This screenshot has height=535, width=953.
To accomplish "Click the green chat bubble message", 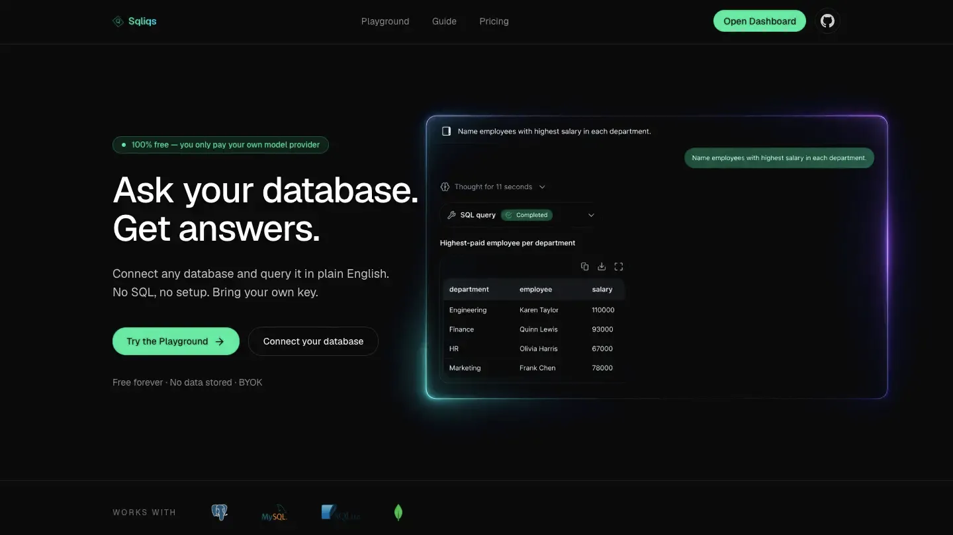I will click(x=779, y=158).
